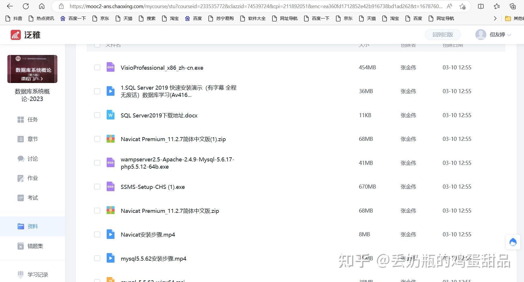The width and height of the screenshot is (524, 282).
Task: Click zip icon of Navicat Premium (1).zip
Action: click(x=110, y=139)
